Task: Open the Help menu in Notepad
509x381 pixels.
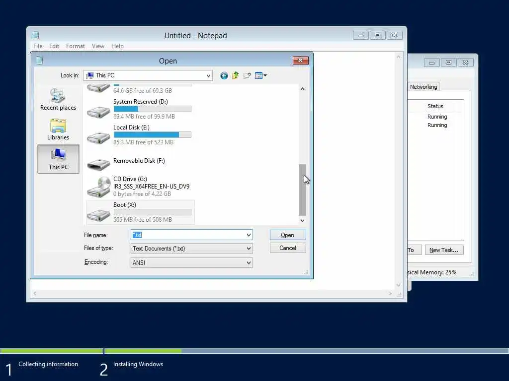Action: point(117,46)
